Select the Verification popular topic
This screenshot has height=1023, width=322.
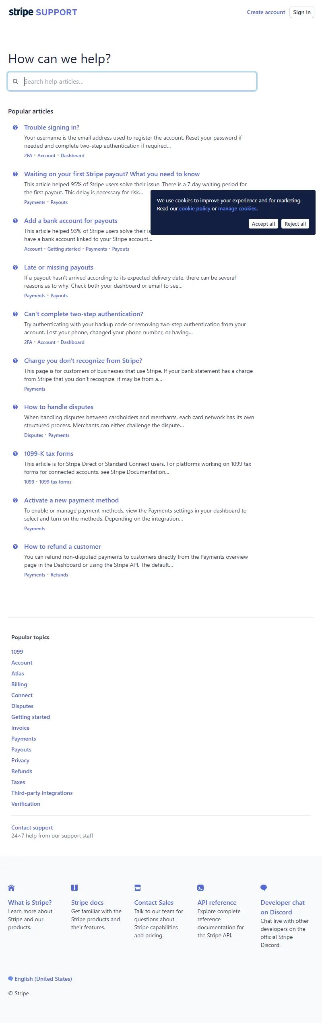[x=26, y=804]
